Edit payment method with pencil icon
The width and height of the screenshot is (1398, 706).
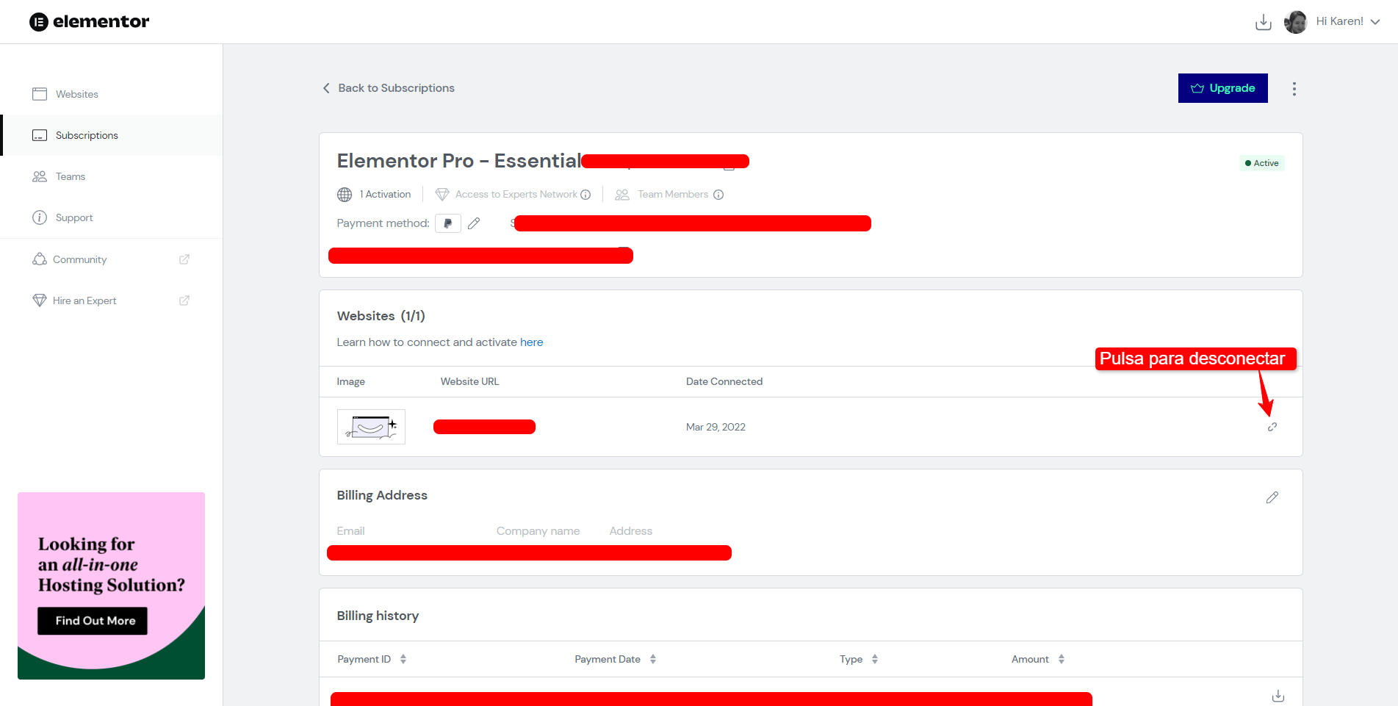point(474,223)
